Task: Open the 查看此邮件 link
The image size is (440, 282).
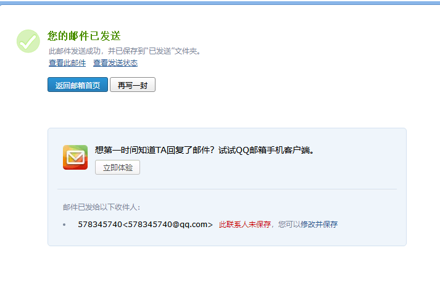Action: point(67,63)
